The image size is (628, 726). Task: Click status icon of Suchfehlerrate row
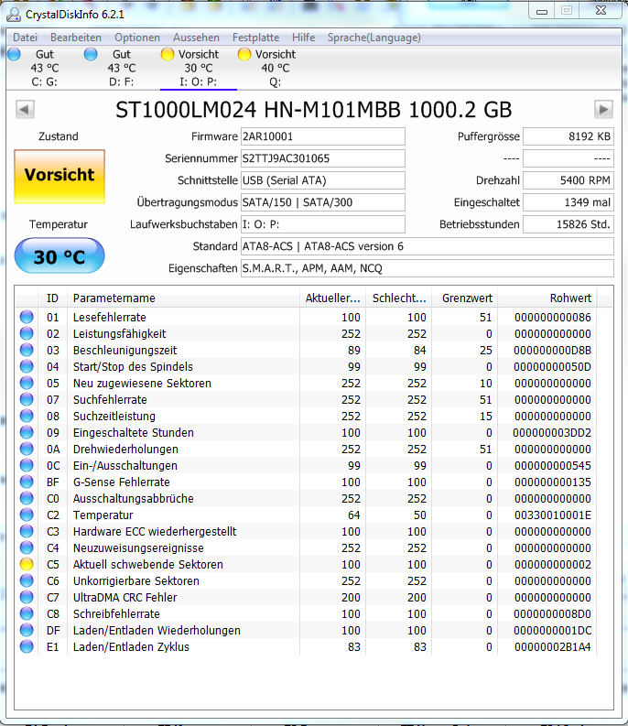[27, 399]
